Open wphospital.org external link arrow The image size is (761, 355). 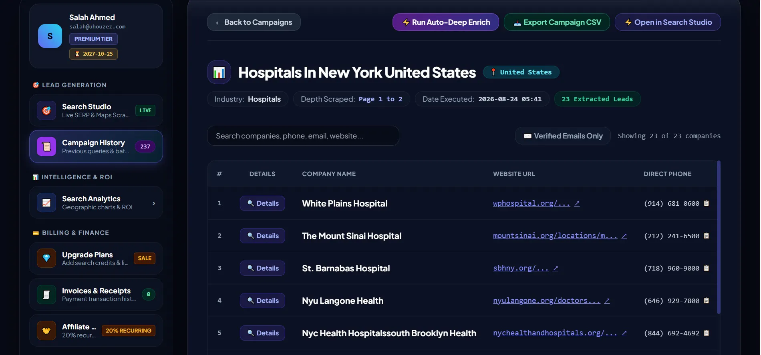(577, 203)
